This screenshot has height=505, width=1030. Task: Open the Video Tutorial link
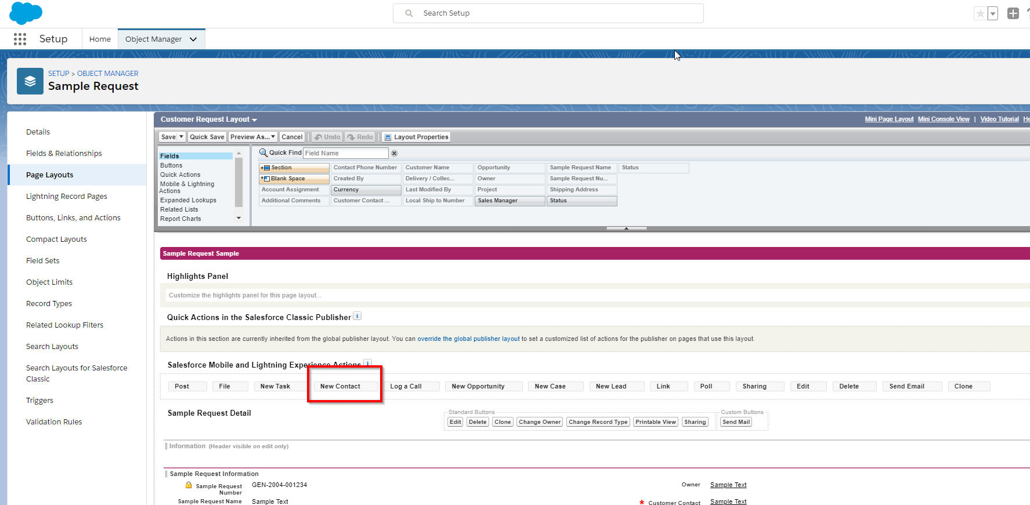coord(999,119)
